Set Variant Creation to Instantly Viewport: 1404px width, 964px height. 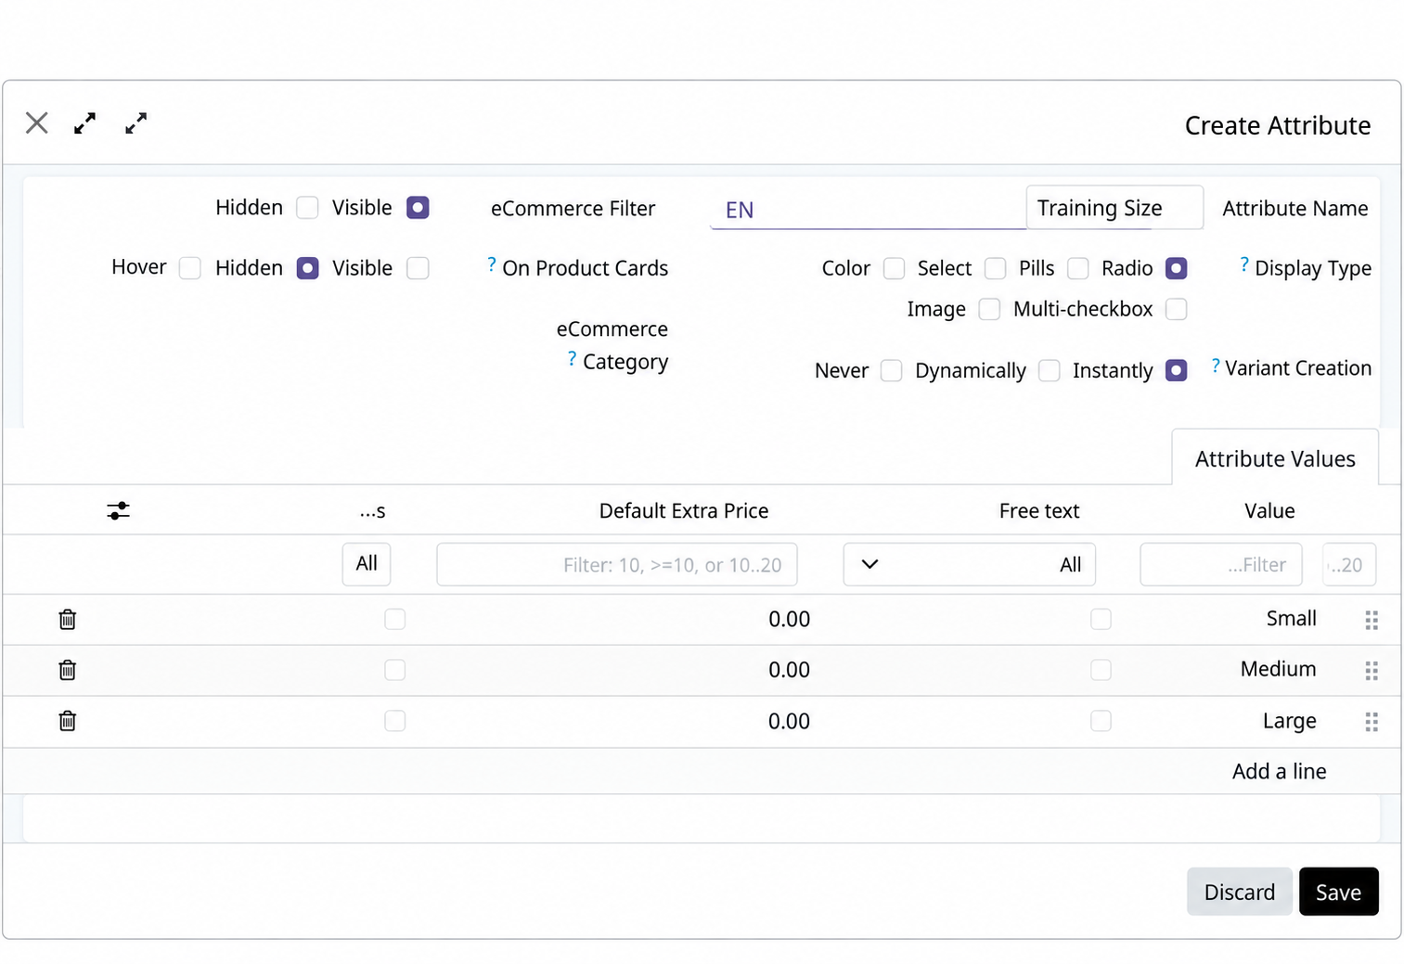(x=1176, y=370)
